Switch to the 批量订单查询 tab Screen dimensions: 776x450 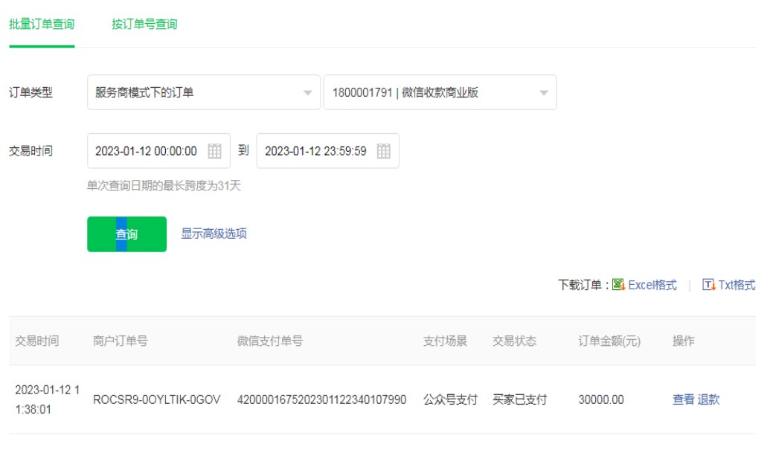42,25
